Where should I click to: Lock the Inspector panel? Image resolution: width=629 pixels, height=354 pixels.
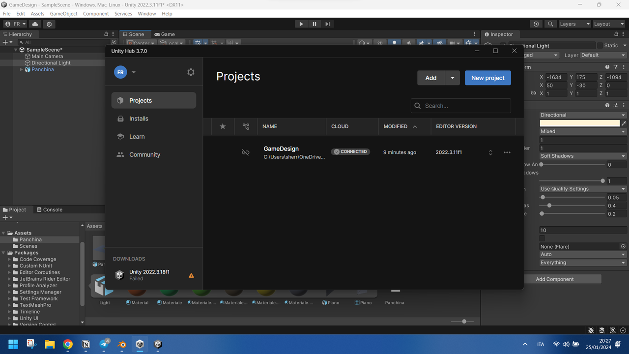(616, 34)
